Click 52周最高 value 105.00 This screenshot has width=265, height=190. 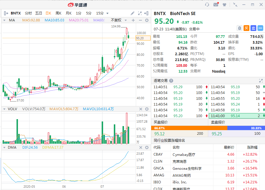182,65
